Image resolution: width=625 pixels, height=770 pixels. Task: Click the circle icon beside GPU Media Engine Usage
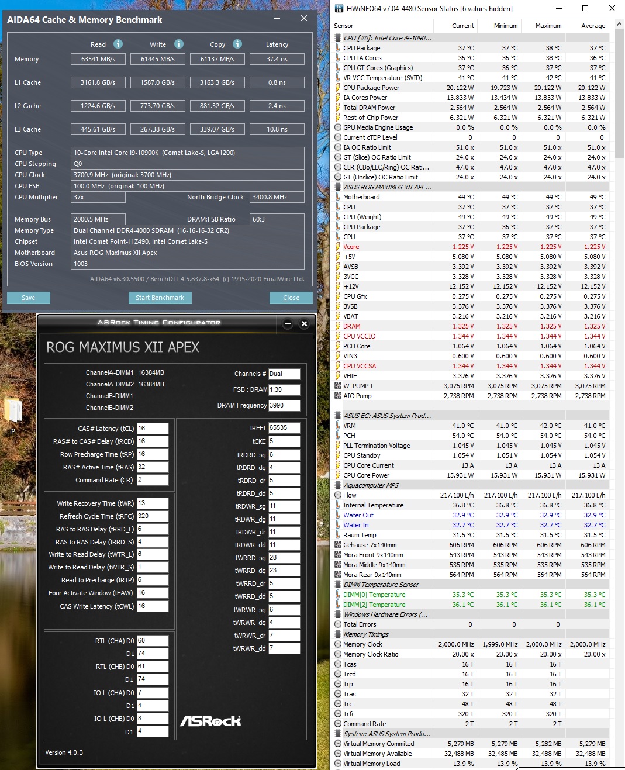click(x=338, y=127)
